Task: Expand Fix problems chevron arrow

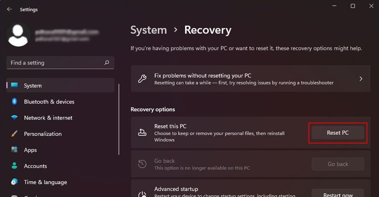Action: [360, 79]
